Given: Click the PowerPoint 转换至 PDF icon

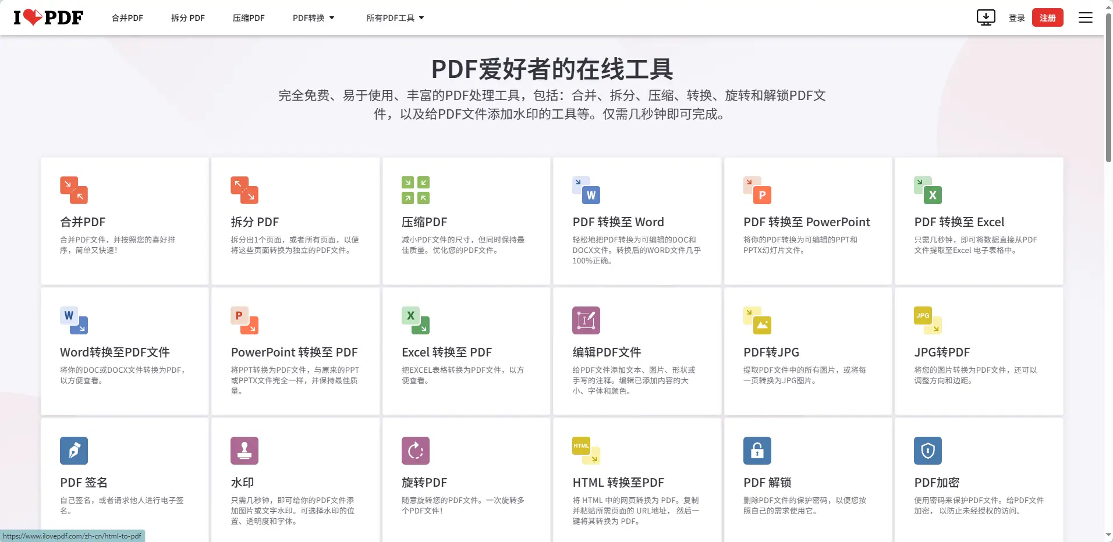Looking at the screenshot, I should [x=244, y=320].
